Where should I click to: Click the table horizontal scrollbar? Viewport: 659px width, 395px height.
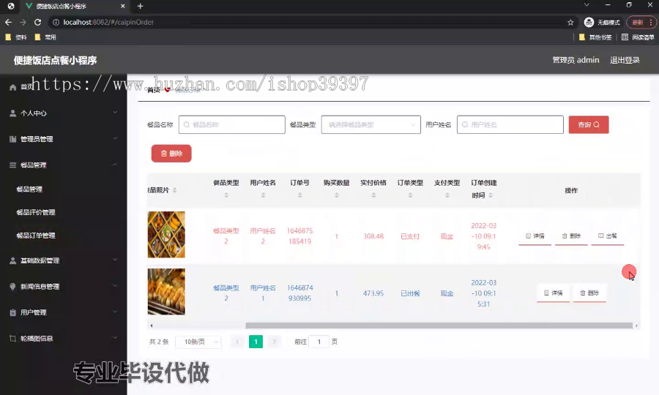click(x=439, y=326)
